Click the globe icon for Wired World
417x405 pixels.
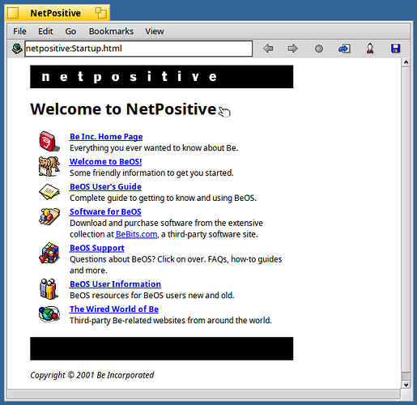click(49, 313)
